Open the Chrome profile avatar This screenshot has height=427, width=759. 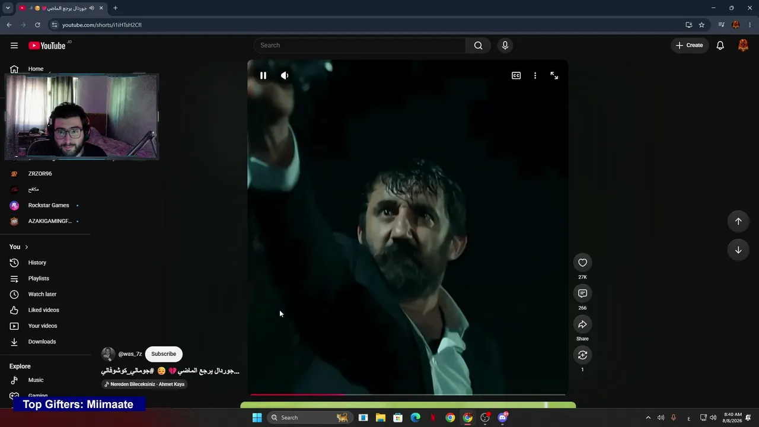736,25
